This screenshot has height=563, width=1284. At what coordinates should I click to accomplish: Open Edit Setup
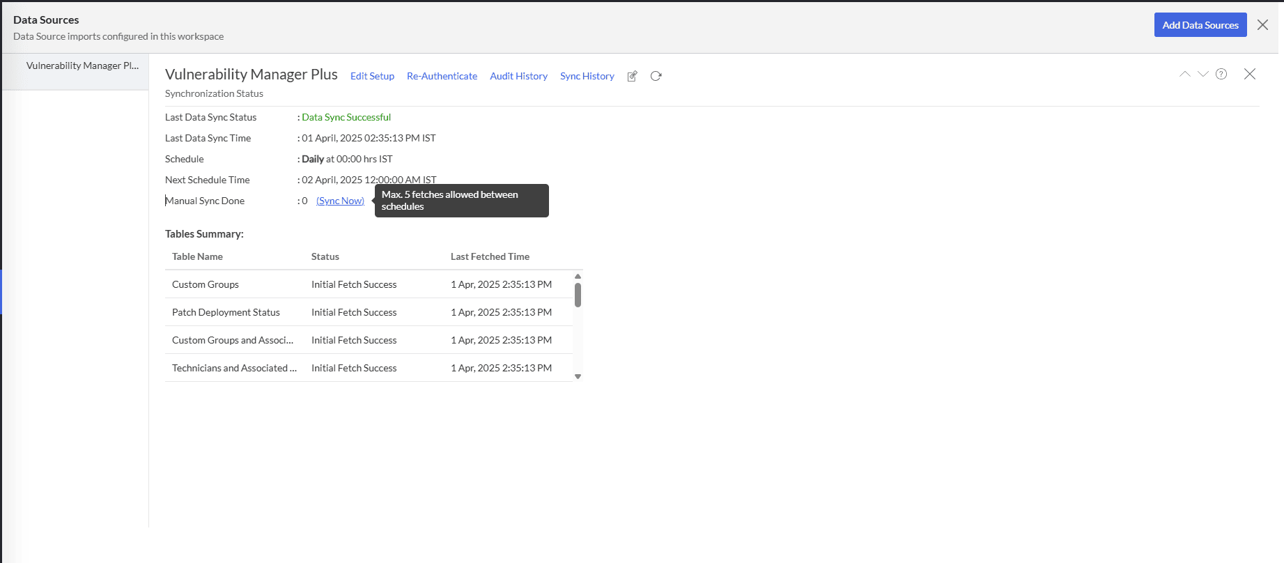372,76
